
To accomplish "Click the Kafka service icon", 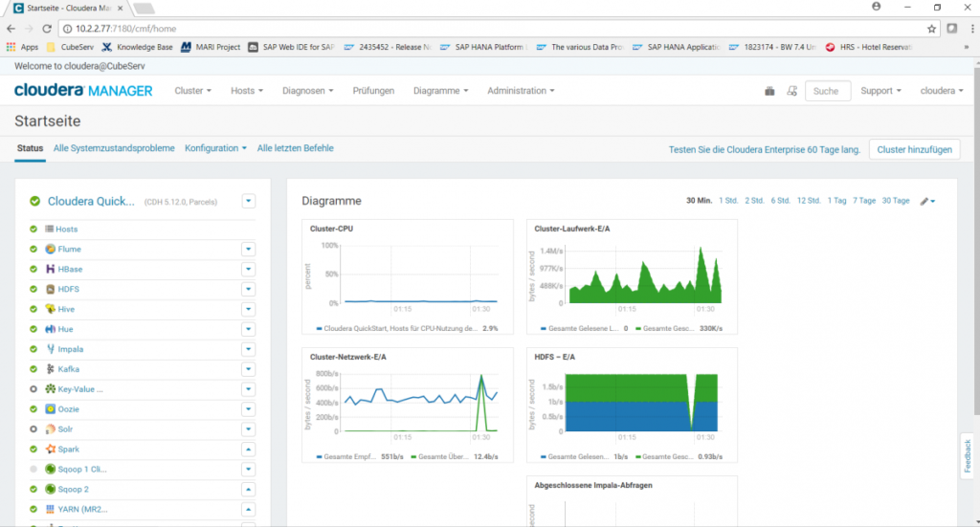I will (50, 369).
